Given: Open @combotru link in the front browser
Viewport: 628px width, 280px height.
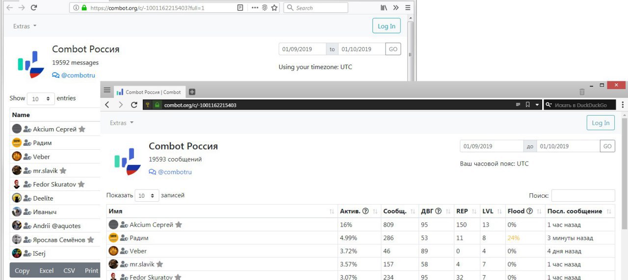Looking at the screenshot, I should [x=170, y=172].
